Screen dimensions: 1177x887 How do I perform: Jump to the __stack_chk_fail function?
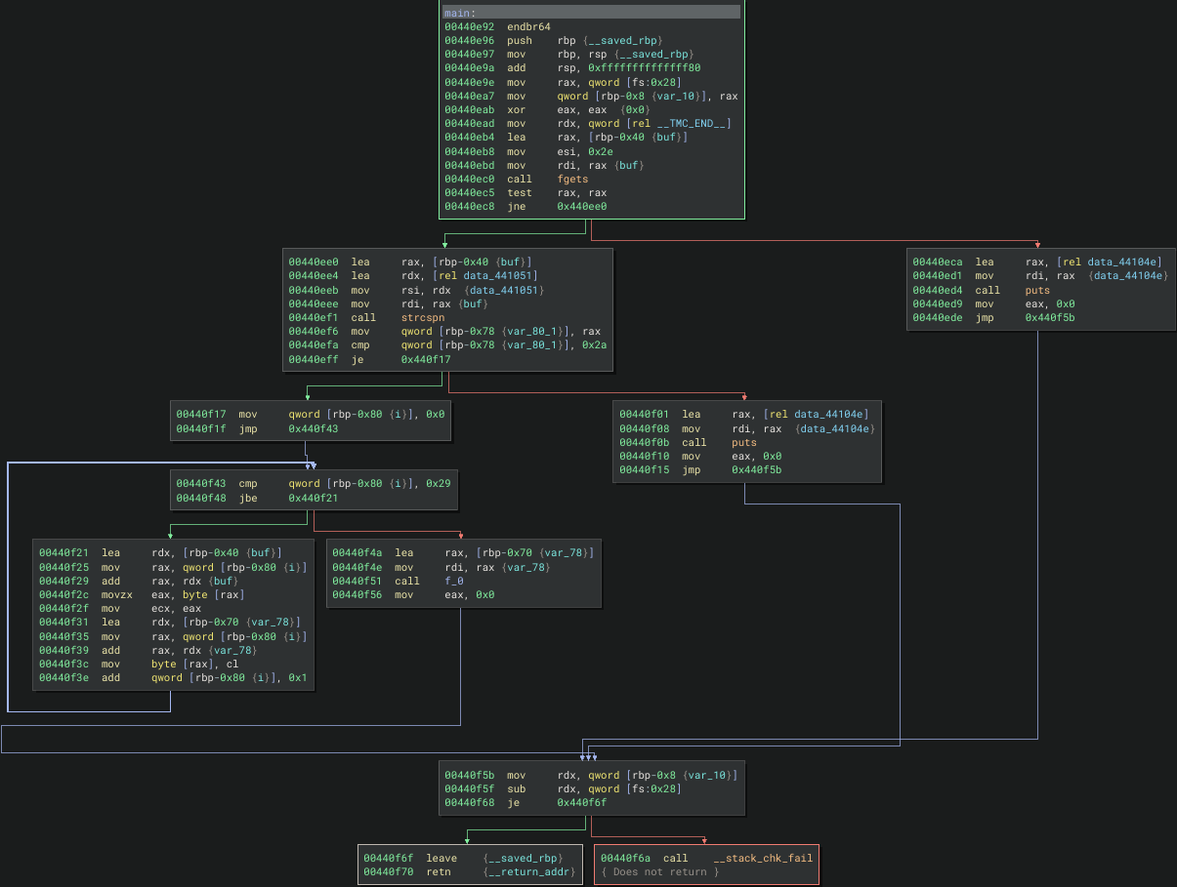point(762,858)
